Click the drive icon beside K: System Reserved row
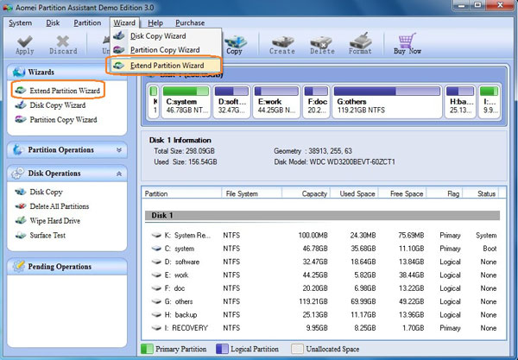 tap(156, 235)
